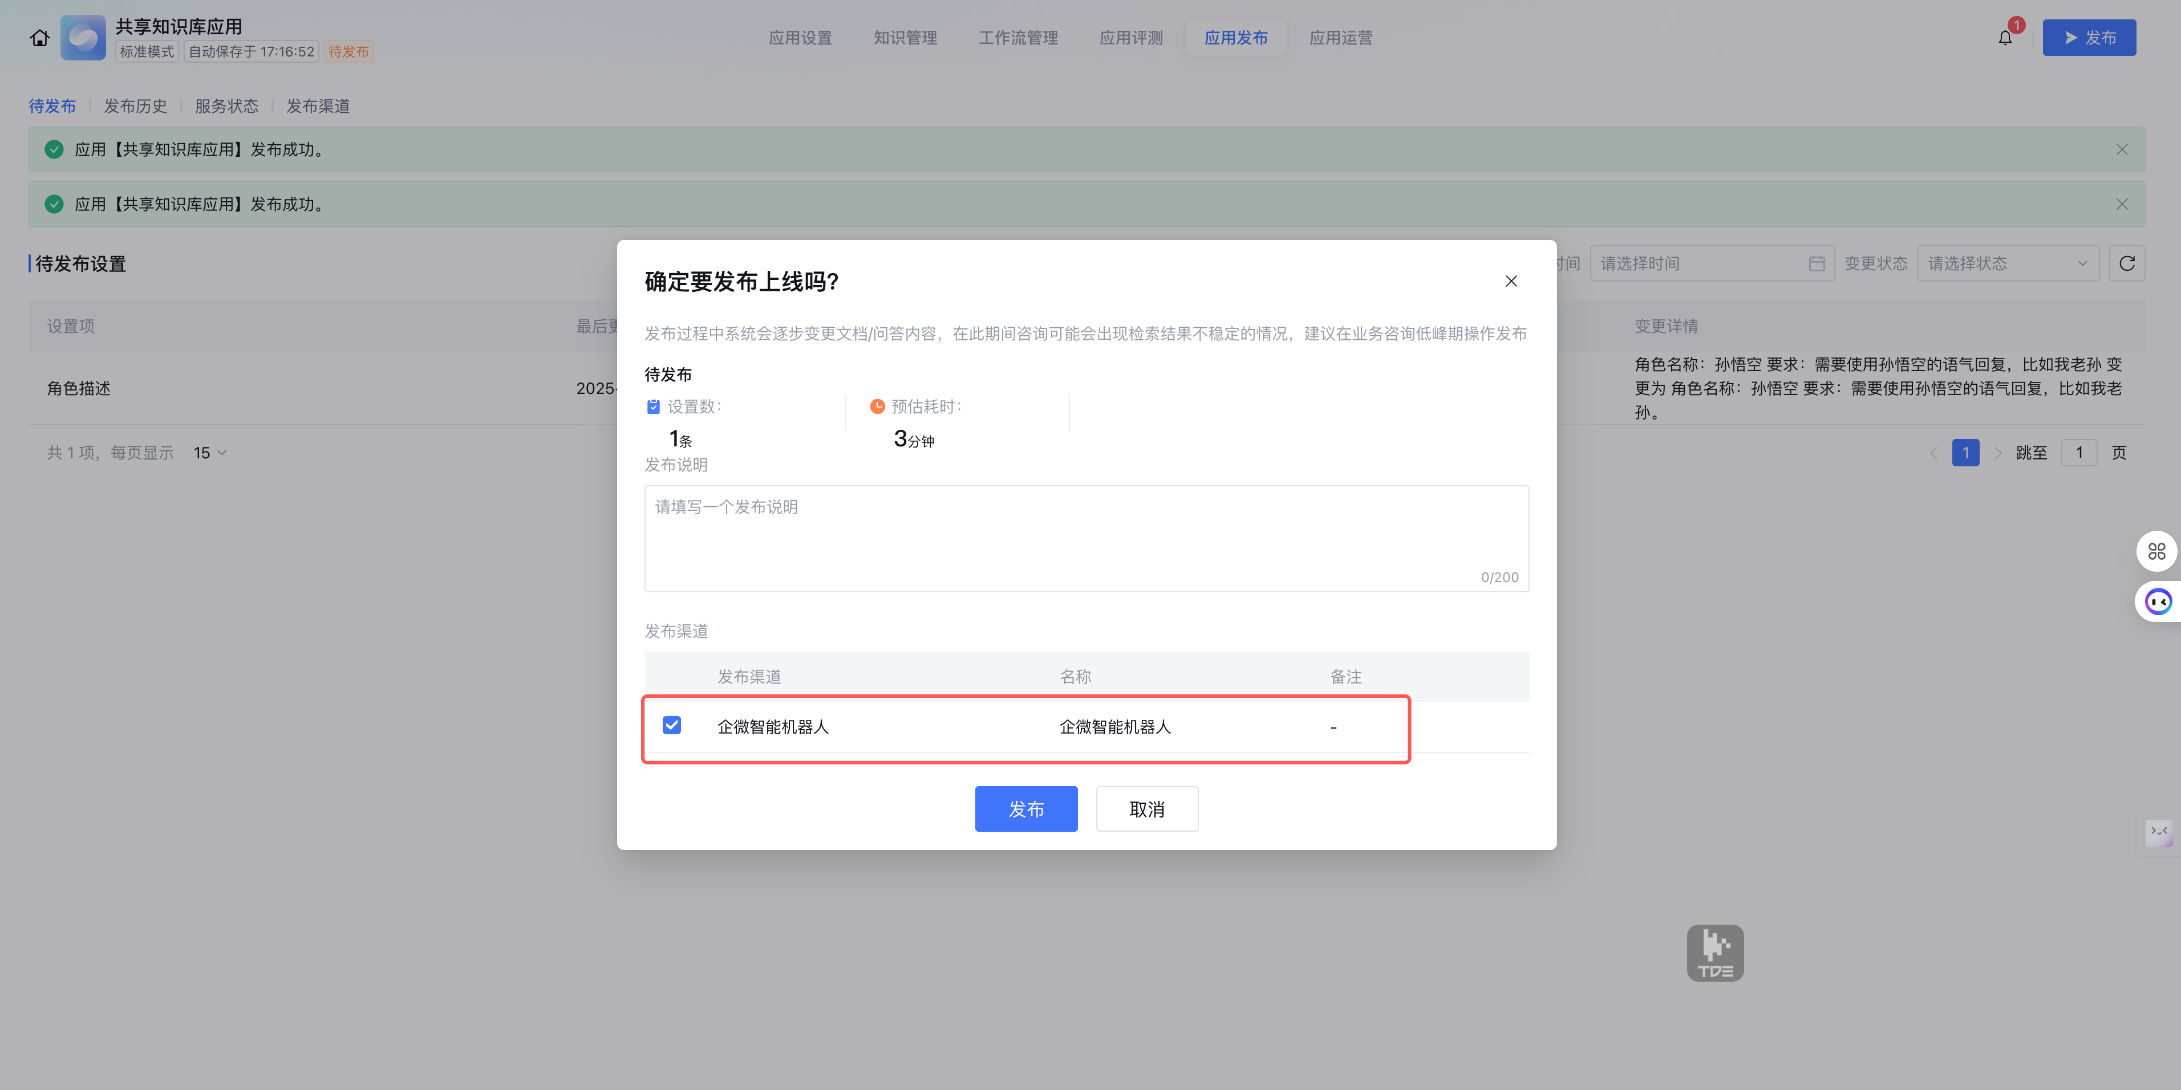Viewport: 2181px width, 1090px height.
Task: Close the publish confirmation dialog
Action: [1510, 281]
